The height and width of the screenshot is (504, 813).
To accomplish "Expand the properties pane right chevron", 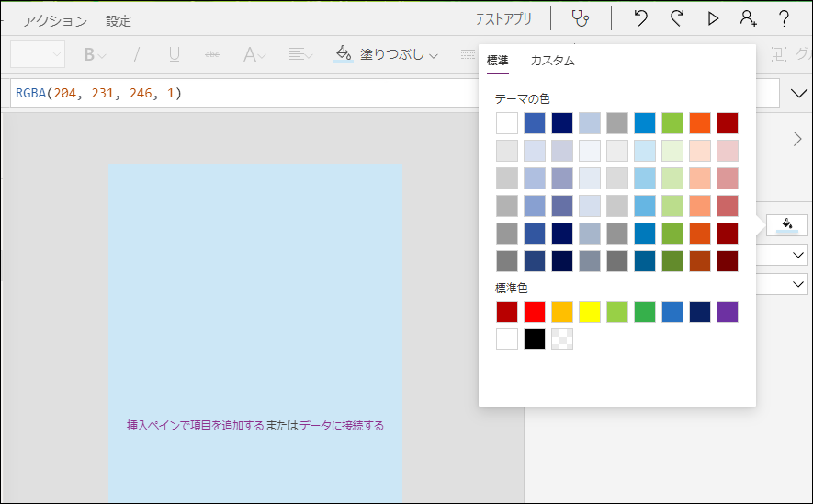I will (797, 139).
